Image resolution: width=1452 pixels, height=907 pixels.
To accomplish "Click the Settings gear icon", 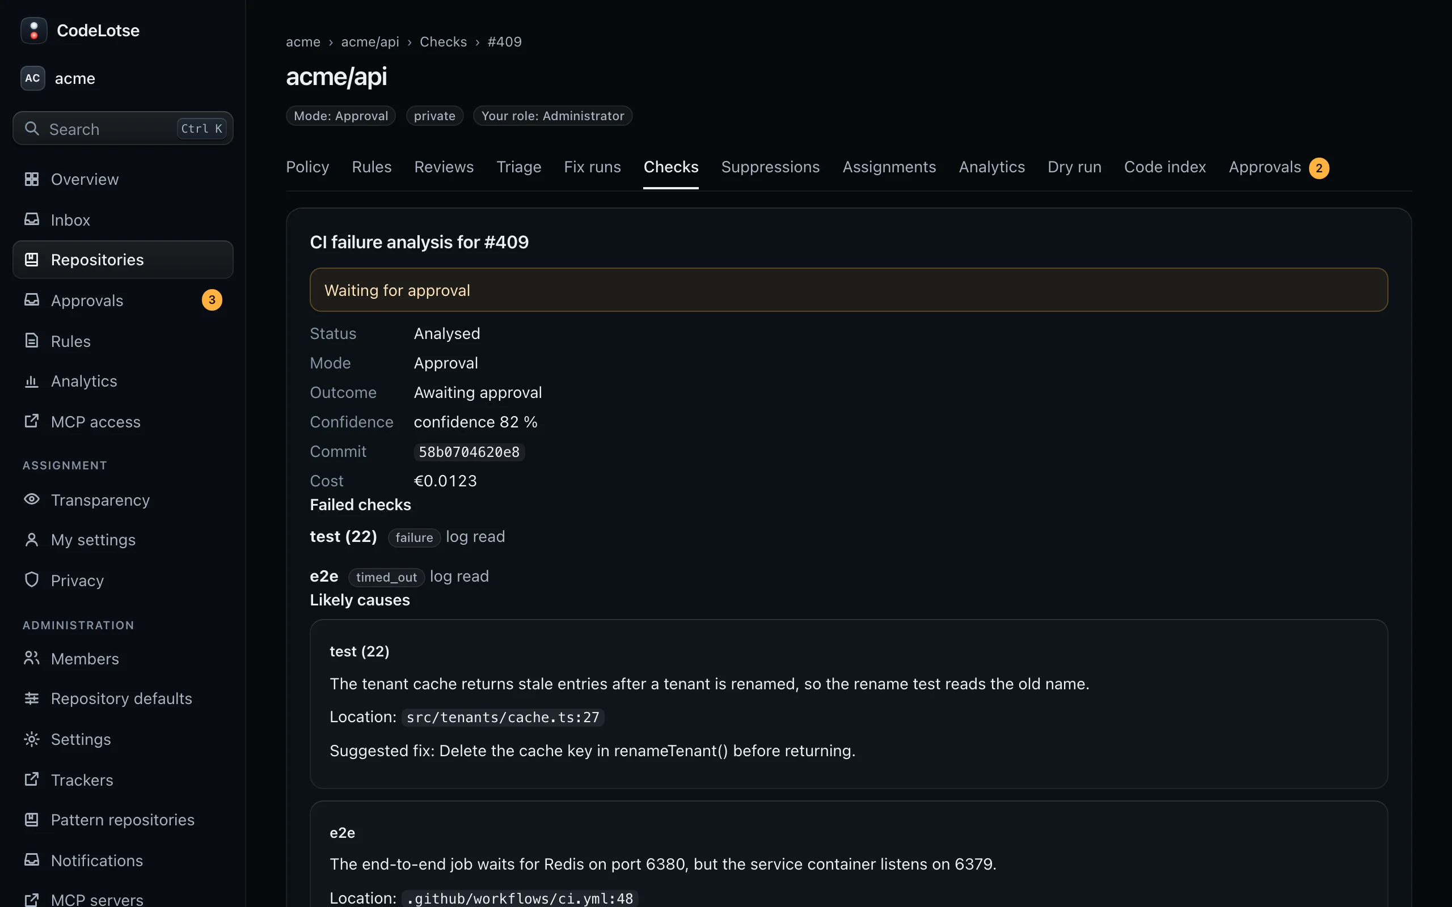I will pyautogui.click(x=32, y=739).
